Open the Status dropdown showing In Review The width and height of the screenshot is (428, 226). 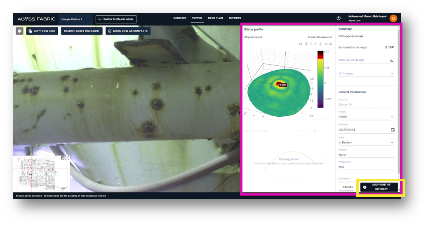click(366, 143)
